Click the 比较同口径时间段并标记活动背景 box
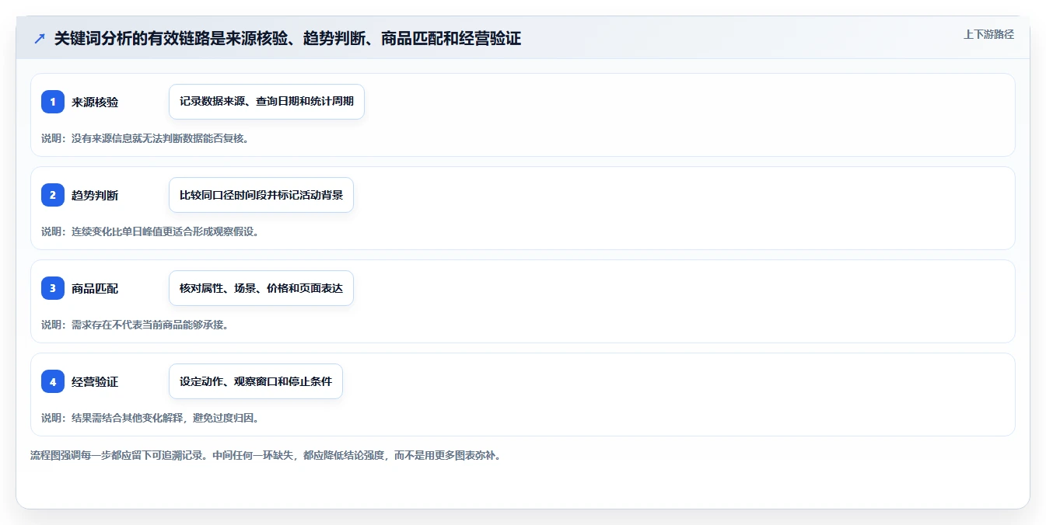This screenshot has width=1046, height=525. [x=261, y=195]
